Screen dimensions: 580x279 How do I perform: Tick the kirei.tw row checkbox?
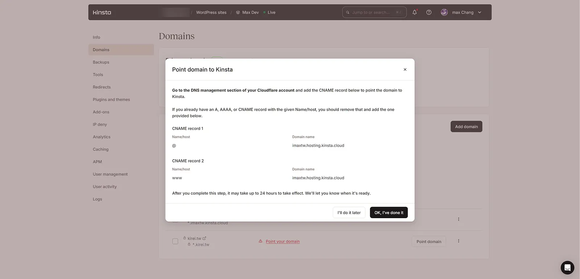coord(175,241)
